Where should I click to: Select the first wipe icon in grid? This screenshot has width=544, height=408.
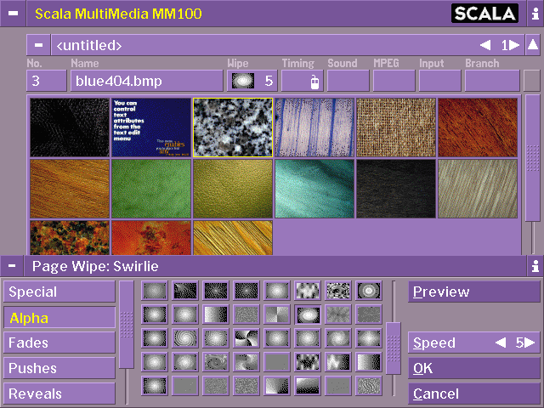154,291
